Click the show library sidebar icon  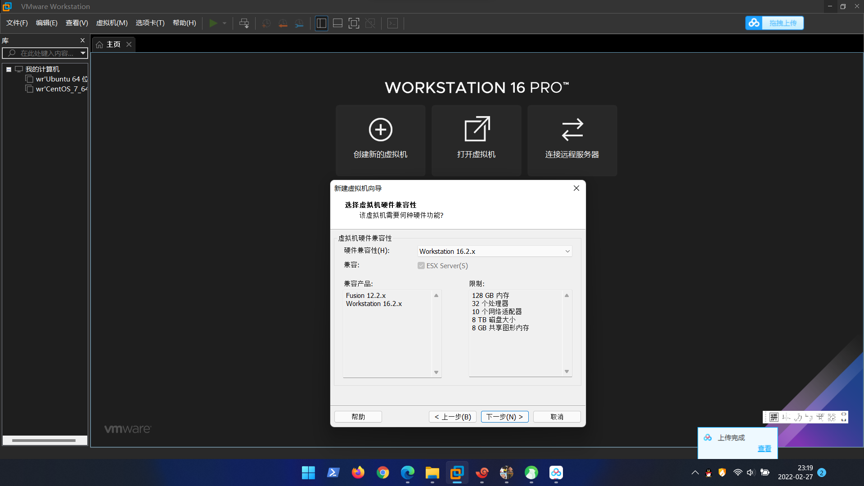pyautogui.click(x=321, y=23)
